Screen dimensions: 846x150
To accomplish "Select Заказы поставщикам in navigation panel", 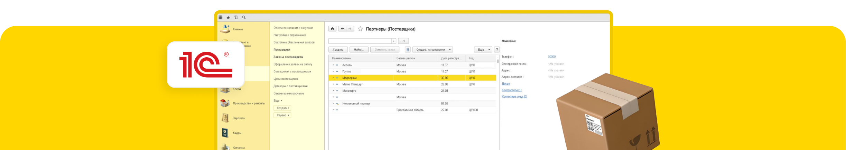I will point(288,57).
